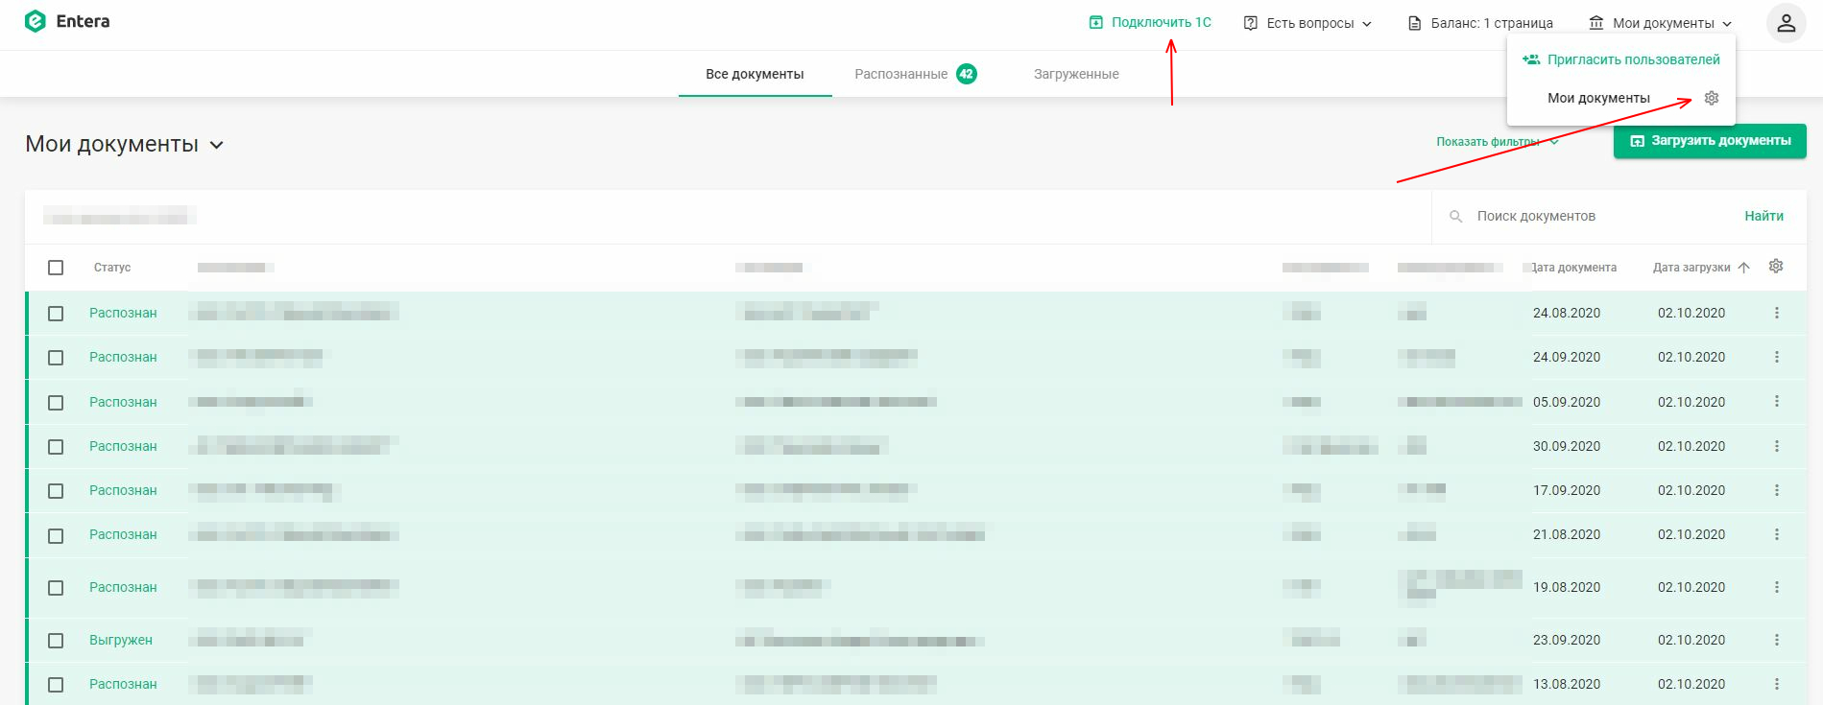Click Распознан status in 24.08.2020 row
The height and width of the screenshot is (705, 1823).
point(123,313)
